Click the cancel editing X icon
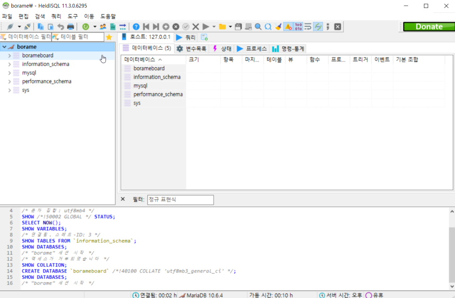The height and width of the screenshot is (298, 455). point(195,27)
